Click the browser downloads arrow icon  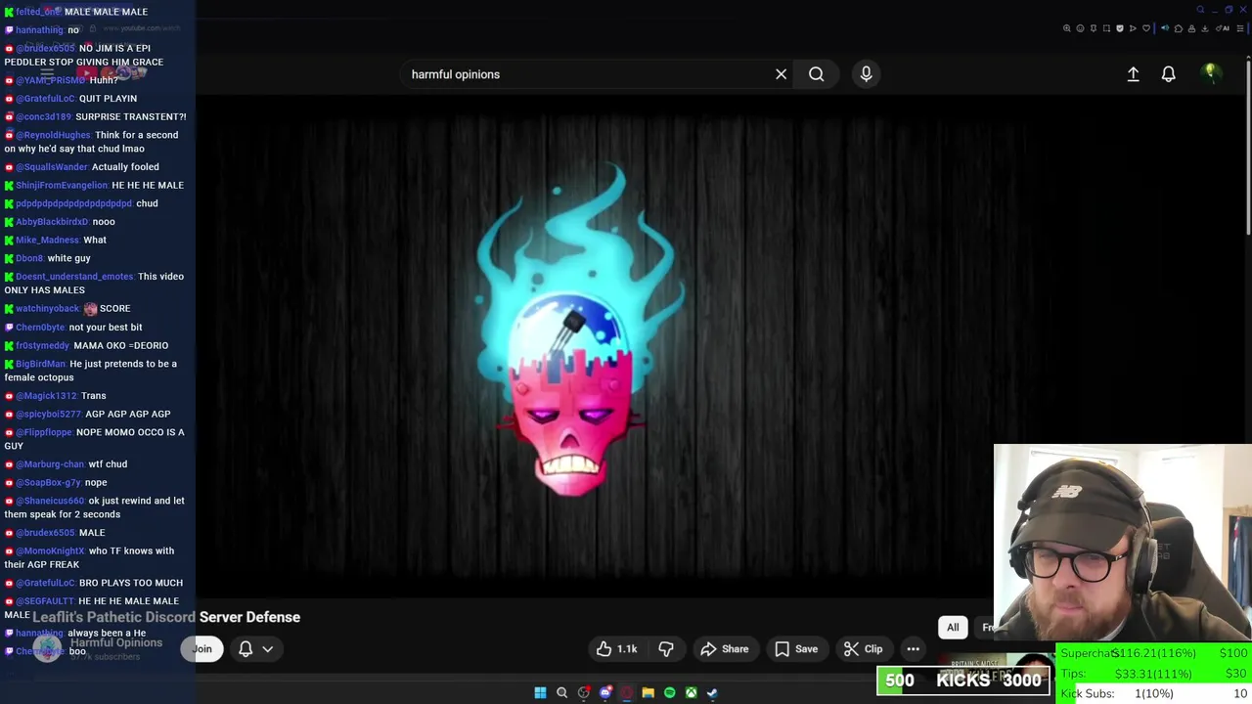[1205, 28]
